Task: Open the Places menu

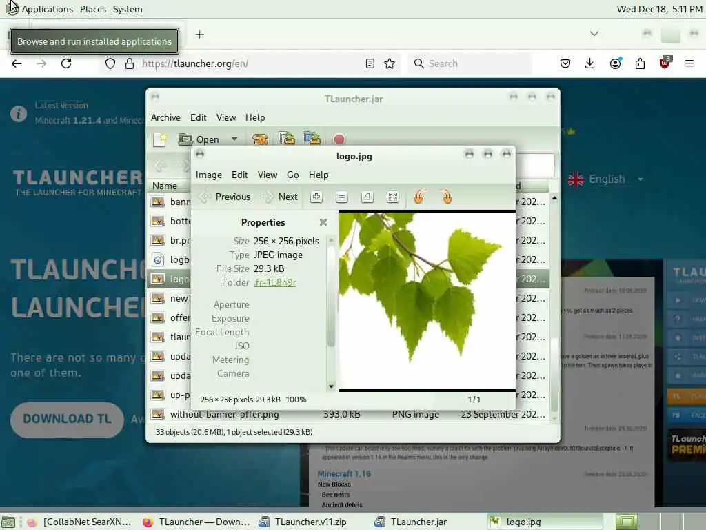Action: (93, 9)
